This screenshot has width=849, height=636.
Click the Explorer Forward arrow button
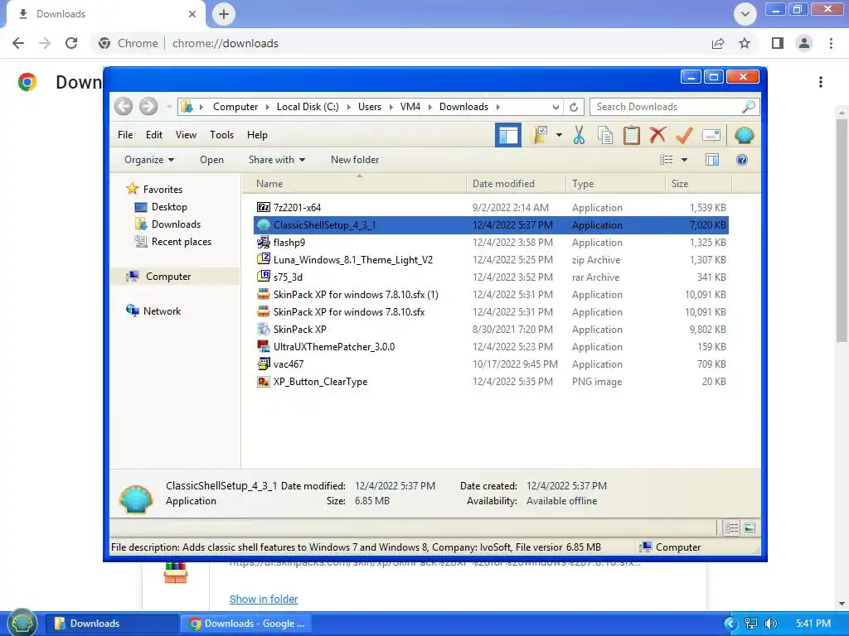tap(148, 106)
